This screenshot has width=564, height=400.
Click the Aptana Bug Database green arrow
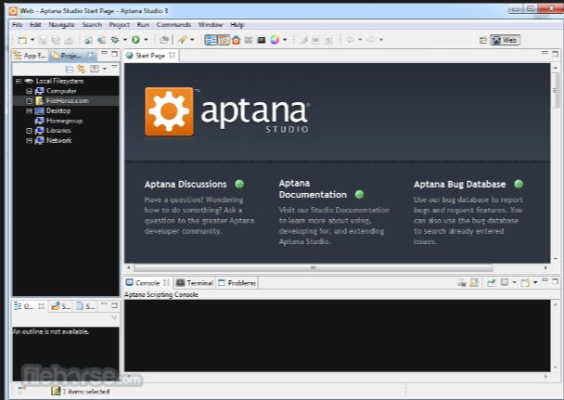[x=519, y=184]
